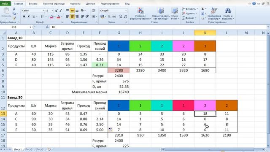Increase font size with large A icon
The height and width of the screenshot is (152, 270).
[56, 11]
